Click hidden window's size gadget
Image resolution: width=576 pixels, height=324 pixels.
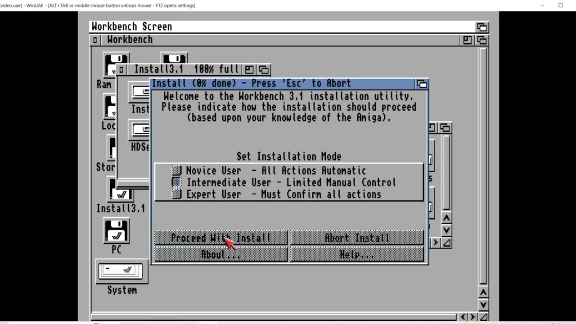tap(446, 243)
